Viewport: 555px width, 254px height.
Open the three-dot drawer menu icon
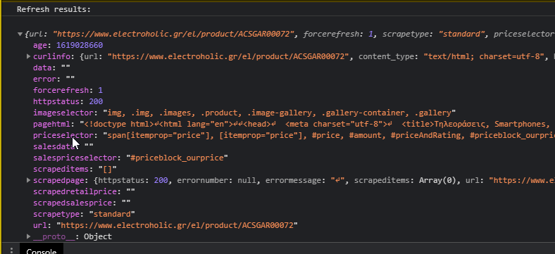pos(11,250)
